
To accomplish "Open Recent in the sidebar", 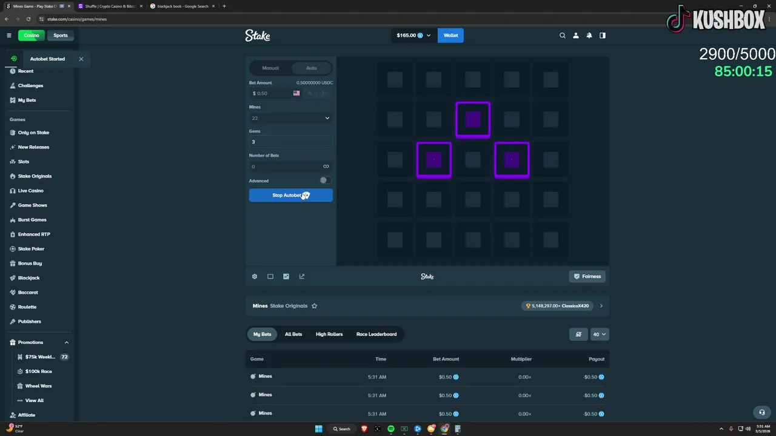I will pyautogui.click(x=25, y=71).
